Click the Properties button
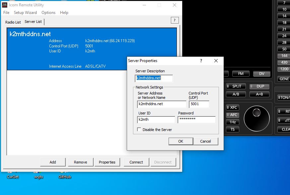Image resolution: width=290 pixels, height=195 pixels. (107, 162)
